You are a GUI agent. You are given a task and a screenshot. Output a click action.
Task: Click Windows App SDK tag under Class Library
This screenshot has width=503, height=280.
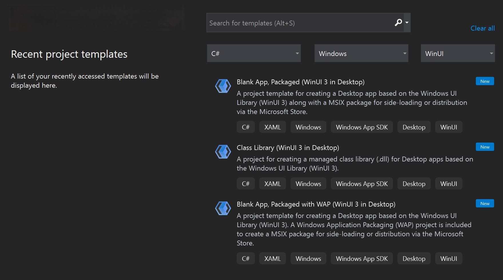(x=362, y=184)
